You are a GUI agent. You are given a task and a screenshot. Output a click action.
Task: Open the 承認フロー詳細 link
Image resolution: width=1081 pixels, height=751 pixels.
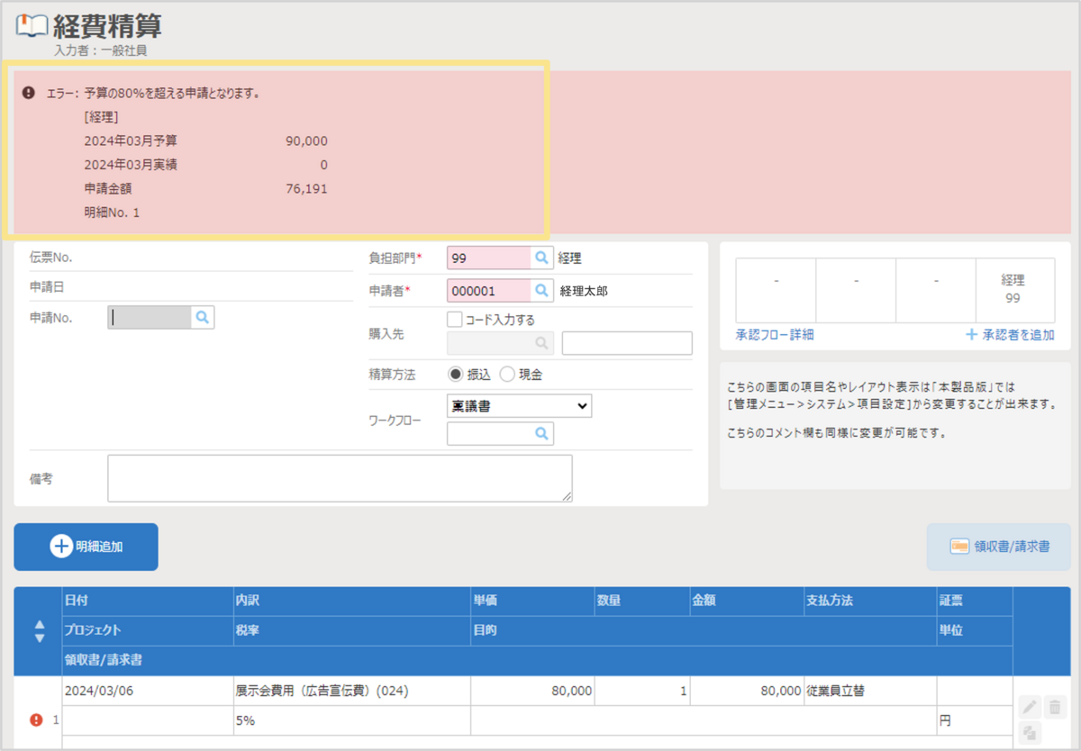(775, 335)
